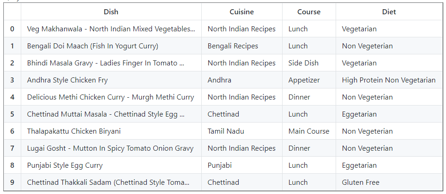
Task: Select the Main Course cell
Action: click(x=309, y=131)
